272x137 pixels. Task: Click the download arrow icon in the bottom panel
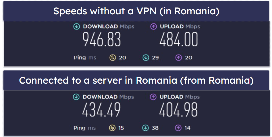pyautogui.click(x=76, y=97)
